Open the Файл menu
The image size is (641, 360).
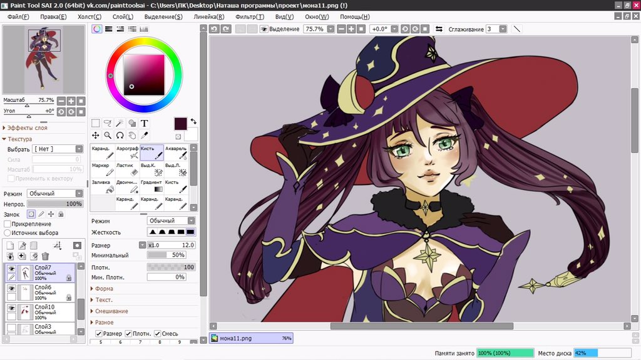tap(18, 17)
